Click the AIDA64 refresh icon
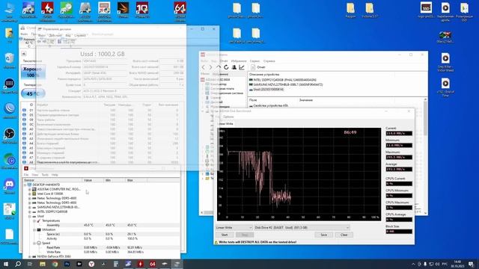 (226, 67)
